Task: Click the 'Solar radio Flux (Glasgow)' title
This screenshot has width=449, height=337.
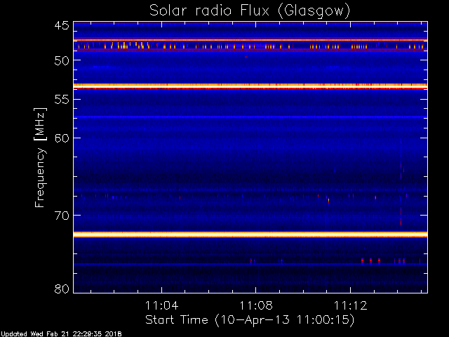Action: point(250,11)
